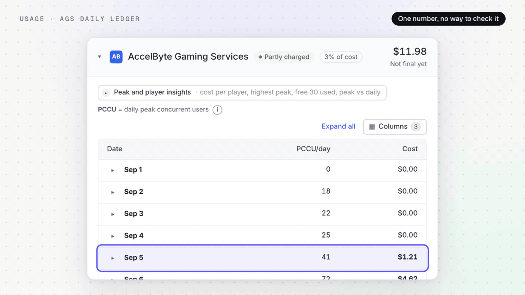
Task: Click the Expand all link
Action: click(x=338, y=126)
